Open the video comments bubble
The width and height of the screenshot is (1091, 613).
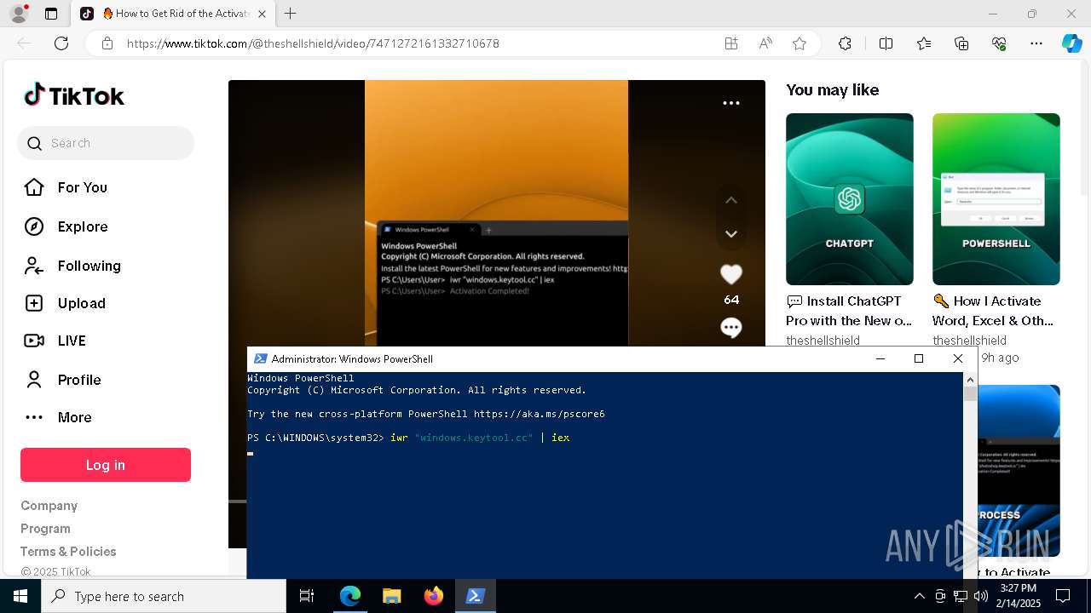click(x=731, y=328)
